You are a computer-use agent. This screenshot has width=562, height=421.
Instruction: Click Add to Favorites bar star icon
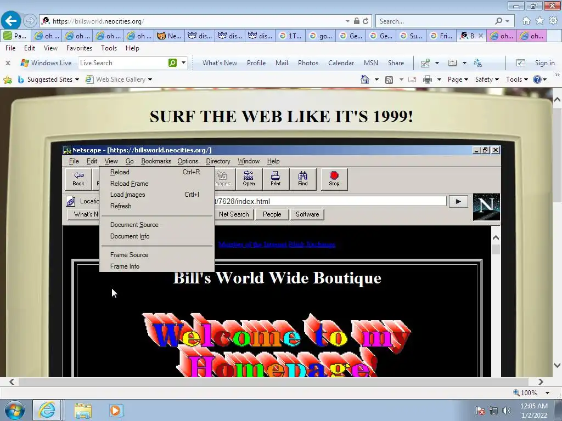pos(8,79)
